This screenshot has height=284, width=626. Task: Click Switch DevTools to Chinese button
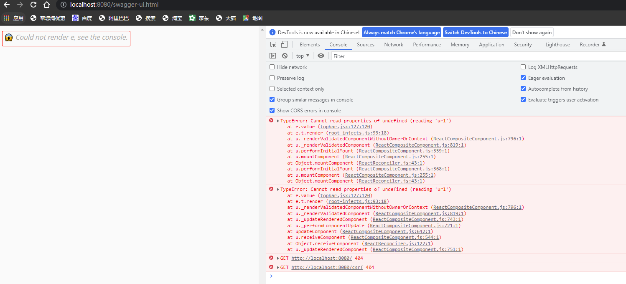click(x=476, y=33)
